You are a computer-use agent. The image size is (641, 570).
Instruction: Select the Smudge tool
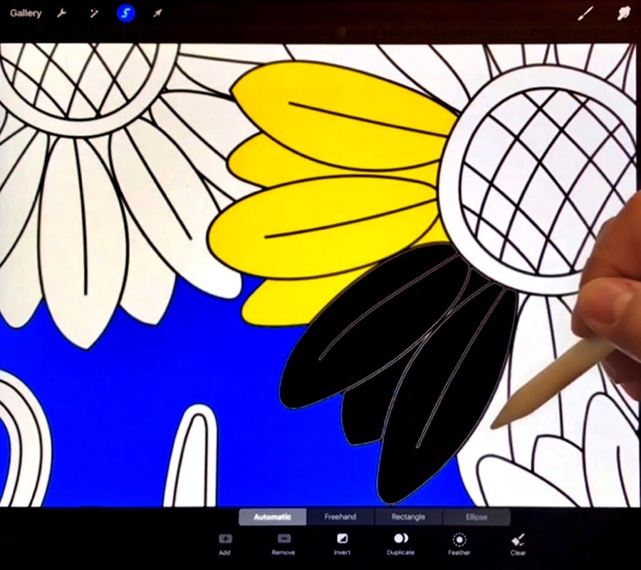622,13
